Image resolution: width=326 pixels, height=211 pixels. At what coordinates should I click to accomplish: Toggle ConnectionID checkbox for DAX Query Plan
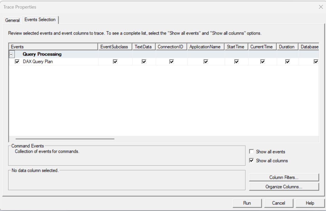coord(171,62)
